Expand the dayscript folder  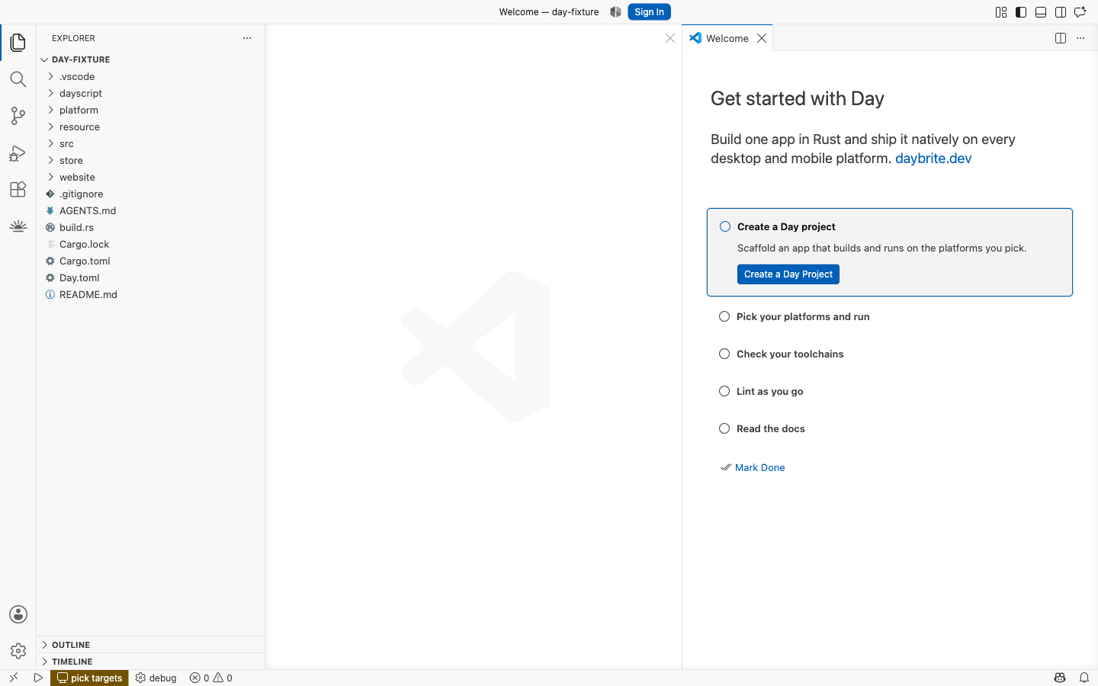click(x=151, y=93)
